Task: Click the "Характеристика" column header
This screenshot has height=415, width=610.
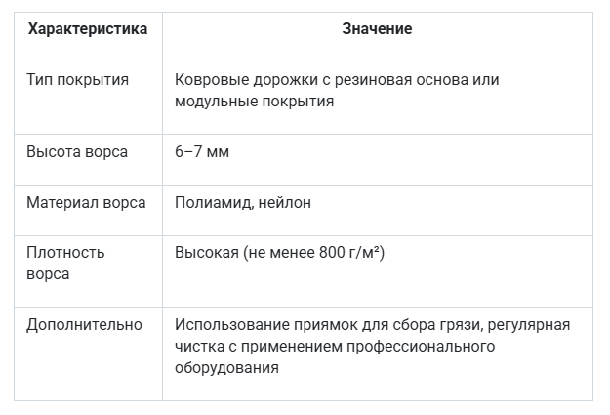Action: pyautogui.click(x=88, y=29)
